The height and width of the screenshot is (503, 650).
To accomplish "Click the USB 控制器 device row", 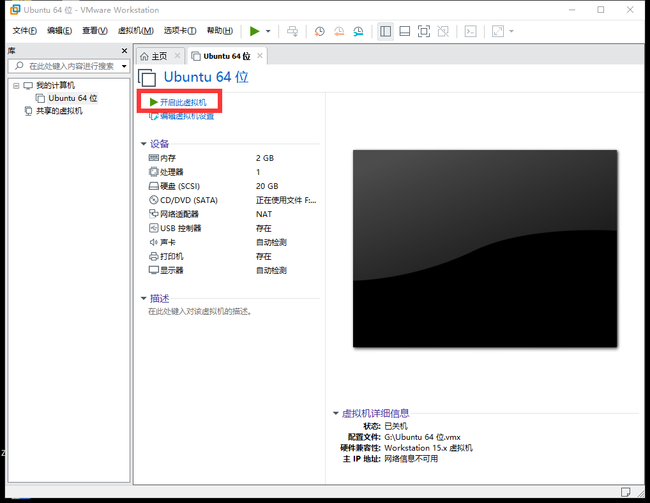I will (x=234, y=229).
